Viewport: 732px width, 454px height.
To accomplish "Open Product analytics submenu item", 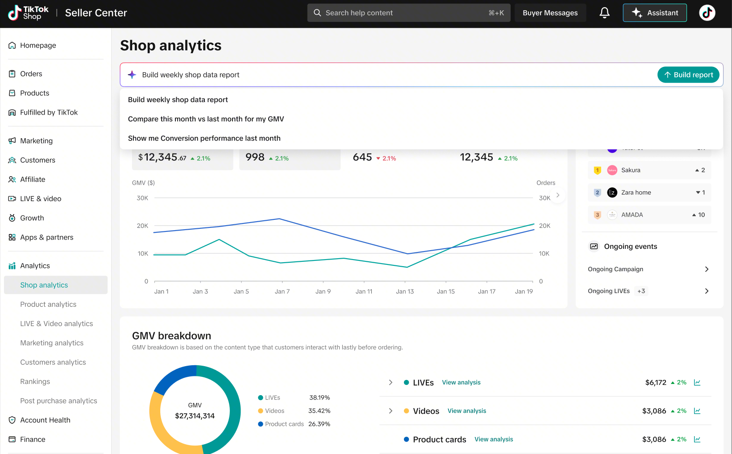I will click(x=56, y=305).
